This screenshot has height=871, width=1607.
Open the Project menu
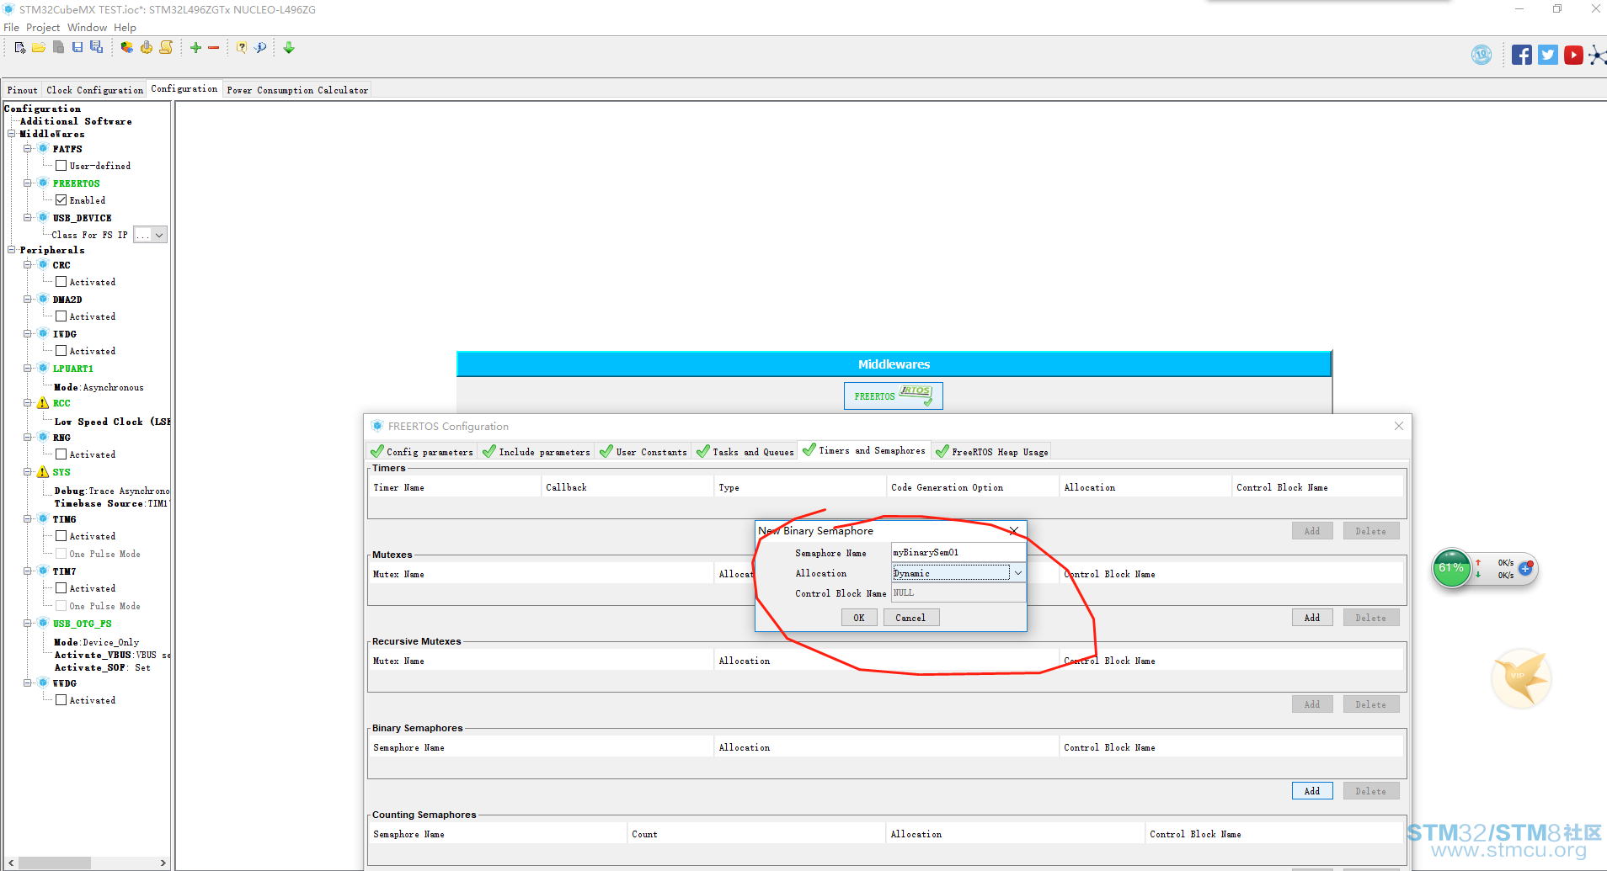tap(43, 28)
